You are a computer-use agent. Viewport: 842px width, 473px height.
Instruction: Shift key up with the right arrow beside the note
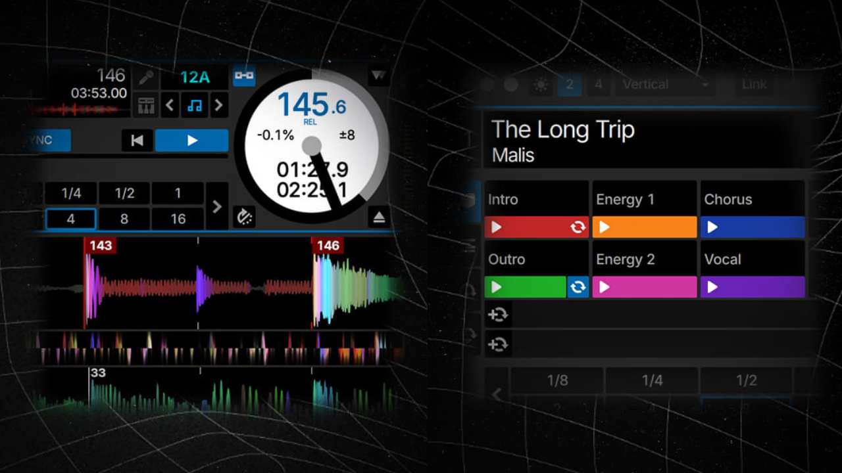pos(218,105)
